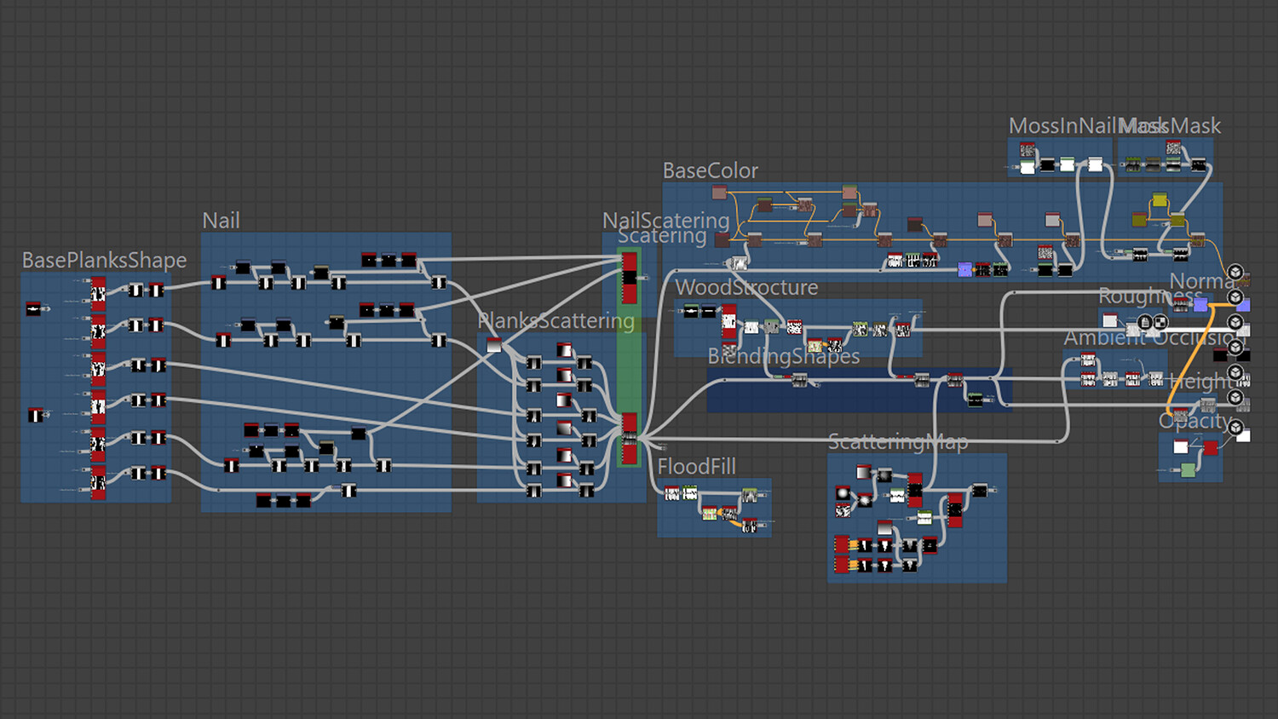Select the tall red node in NailScatering frame
1278x719 pixels.
630,278
